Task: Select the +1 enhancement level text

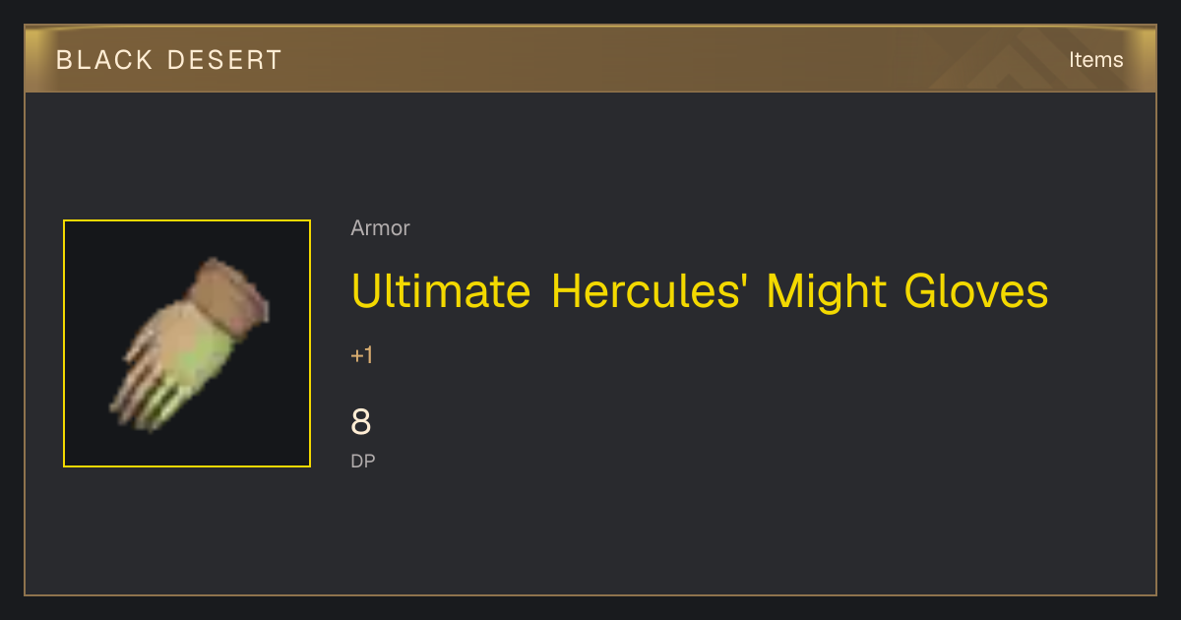Action: (x=362, y=356)
